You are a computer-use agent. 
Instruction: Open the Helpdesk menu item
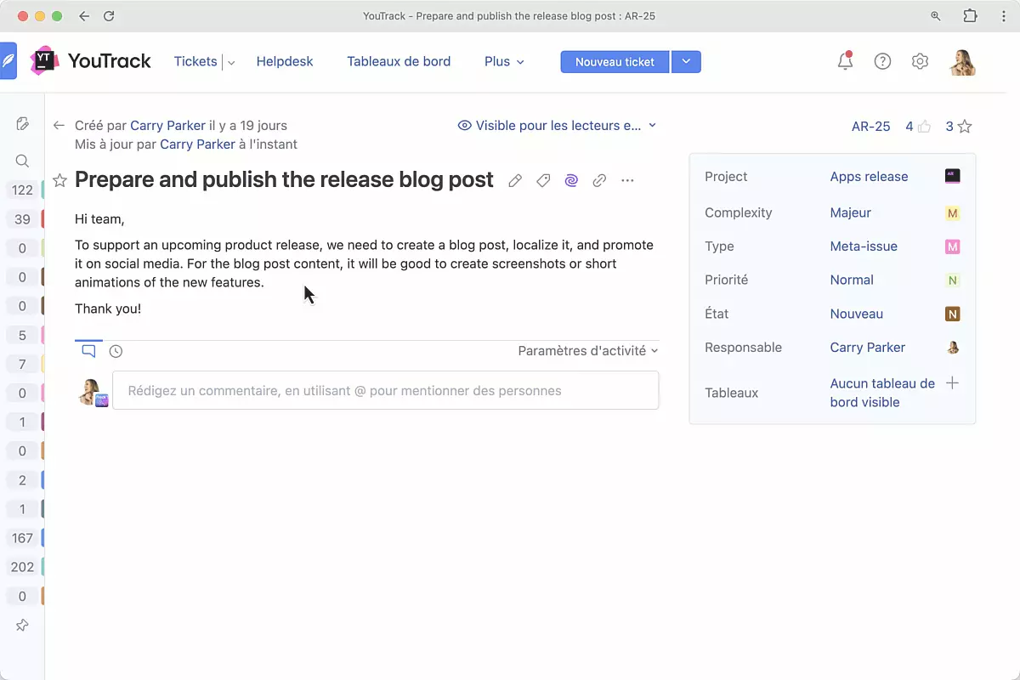(285, 61)
